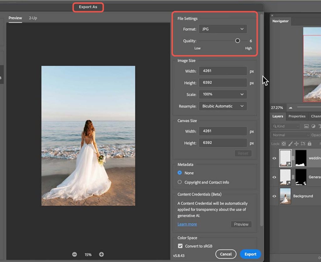The width and height of the screenshot is (321, 262).
Task: Click the lock position move icon
Action: click(296, 144)
